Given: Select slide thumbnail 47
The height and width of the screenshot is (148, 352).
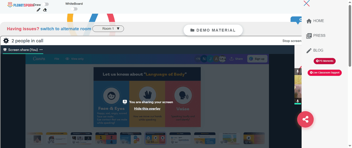Looking at the screenshot, I should point(254,138).
